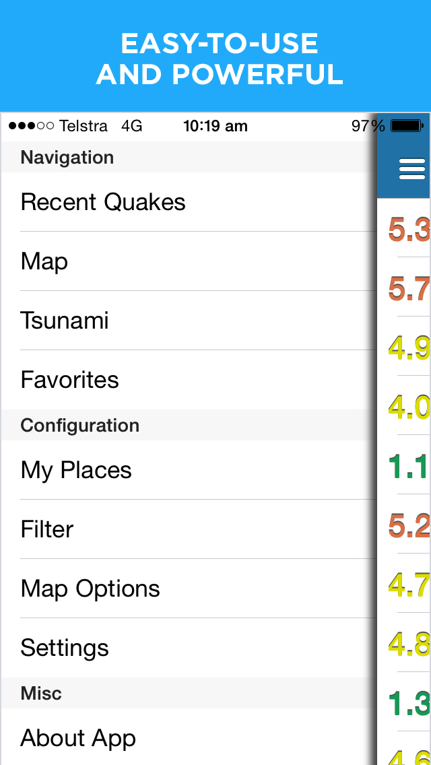Select the 5.2 magnitude quake row
Viewport: 431px width, 765px height.
coord(404,523)
